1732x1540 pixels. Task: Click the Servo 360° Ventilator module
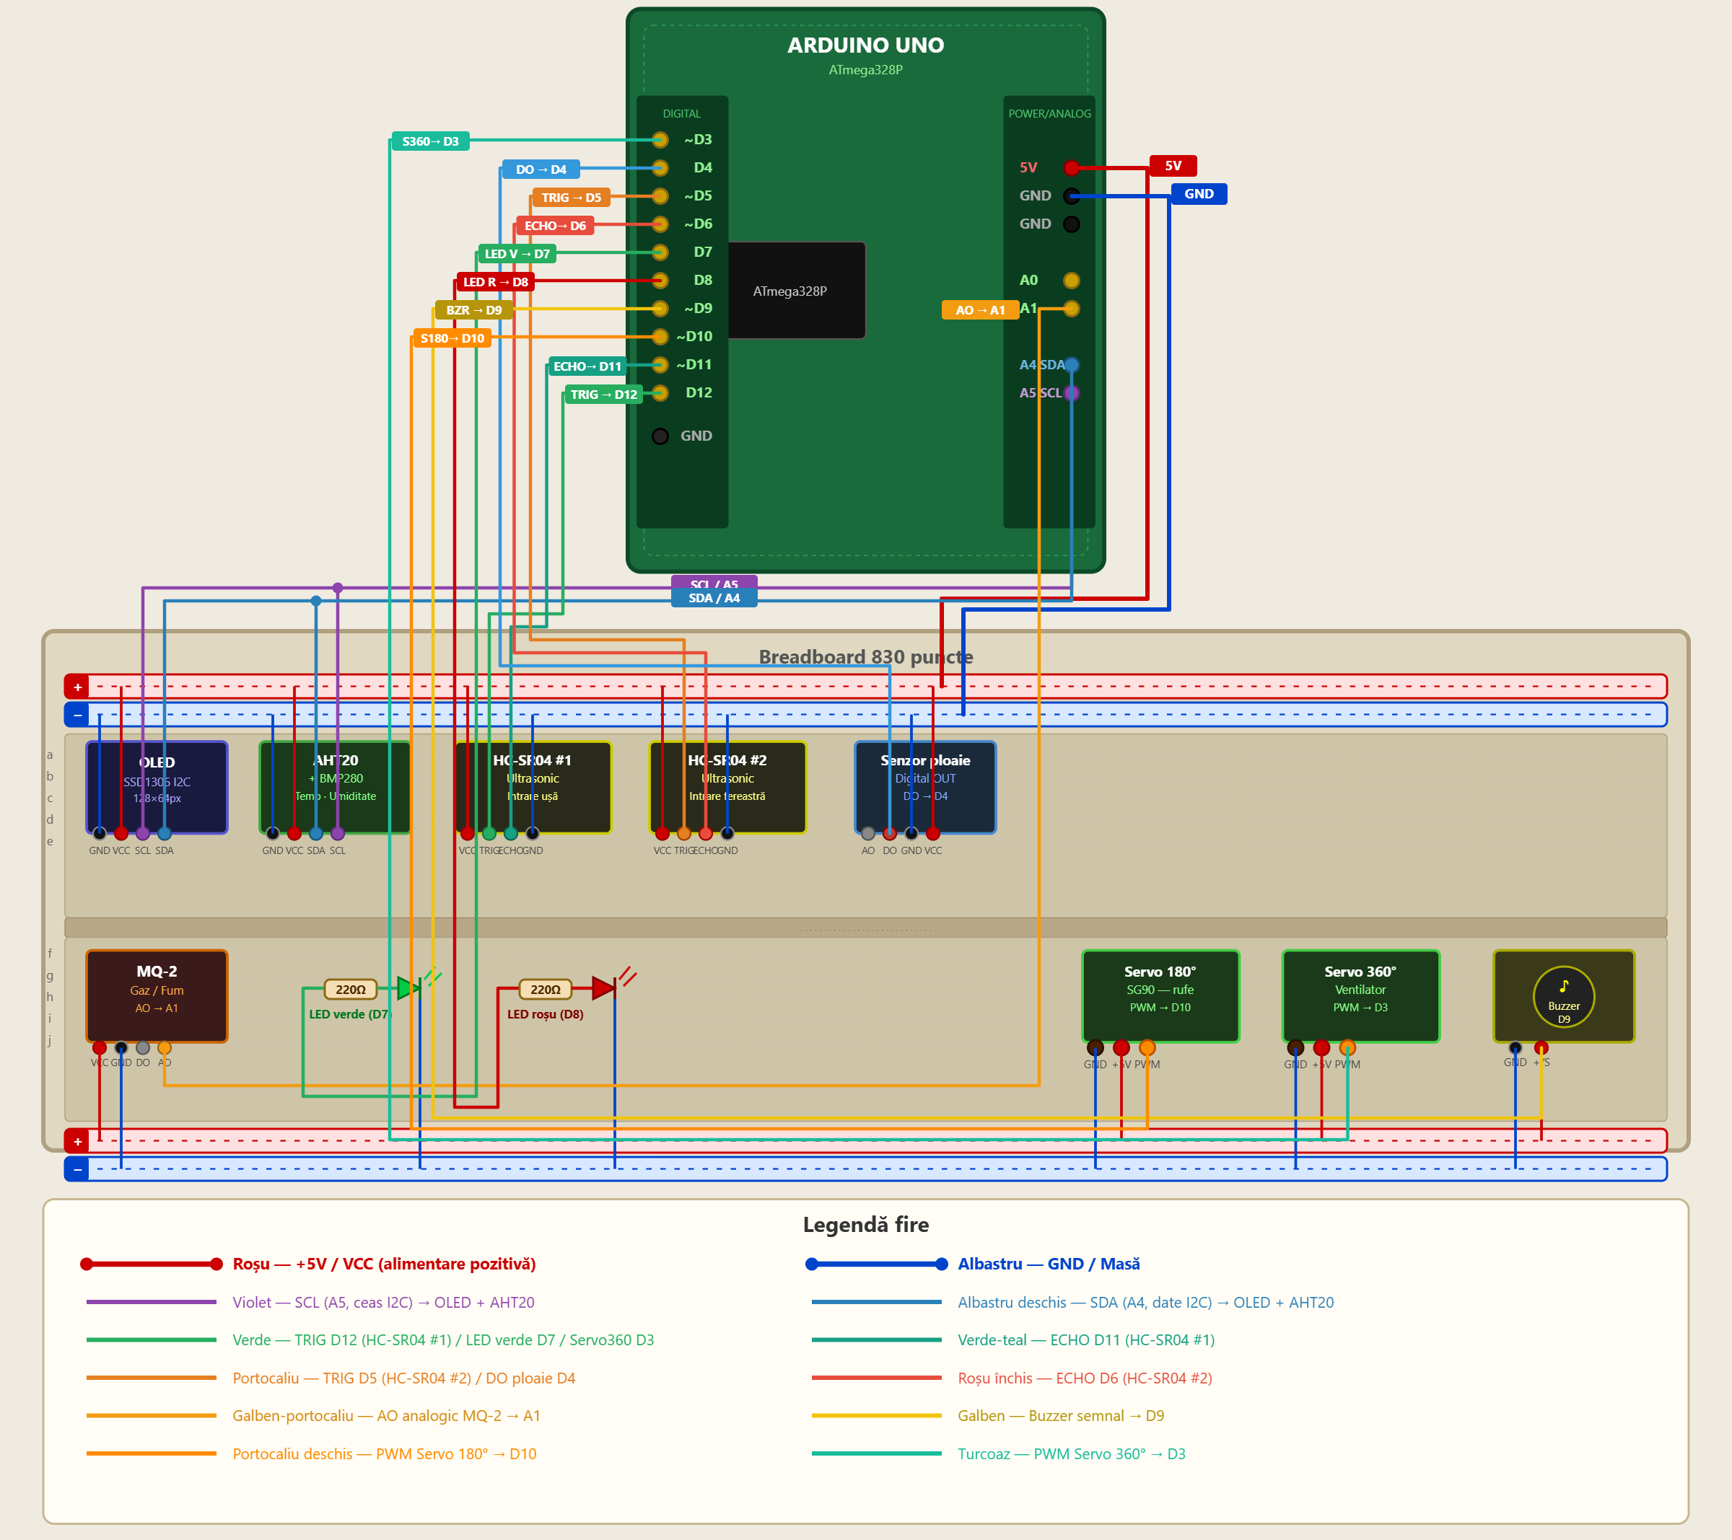1360,996
